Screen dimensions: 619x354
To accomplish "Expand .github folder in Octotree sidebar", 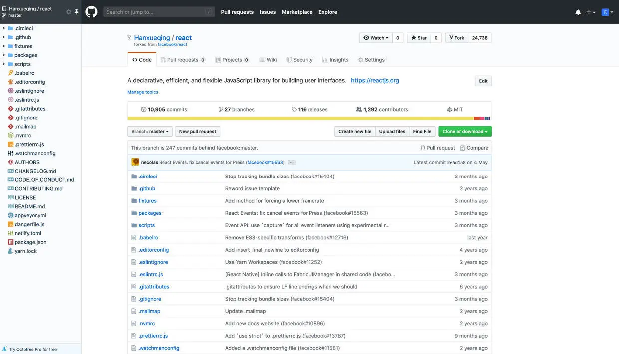I will 4,37.
